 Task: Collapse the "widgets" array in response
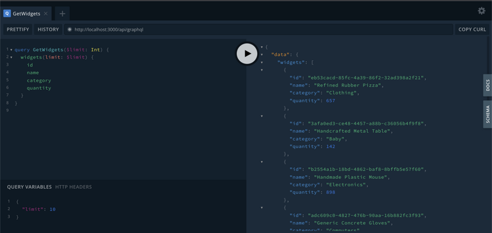[x=262, y=63]
